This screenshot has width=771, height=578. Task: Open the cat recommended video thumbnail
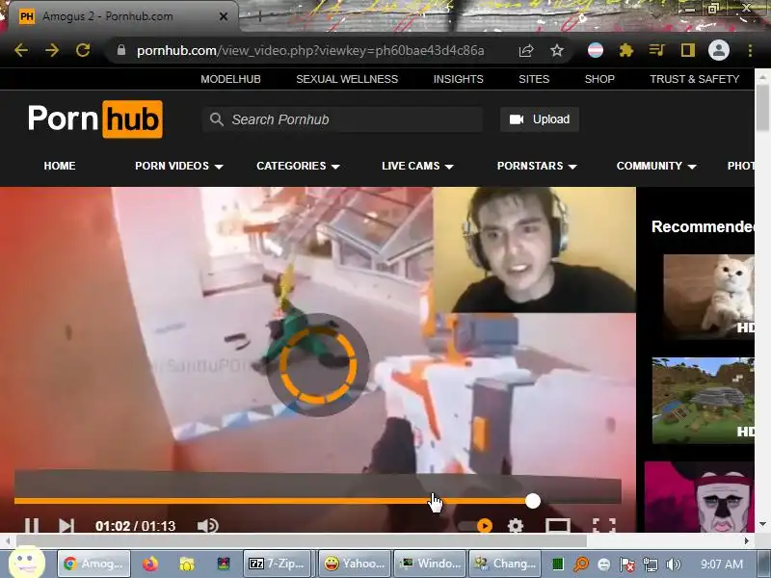708,297
